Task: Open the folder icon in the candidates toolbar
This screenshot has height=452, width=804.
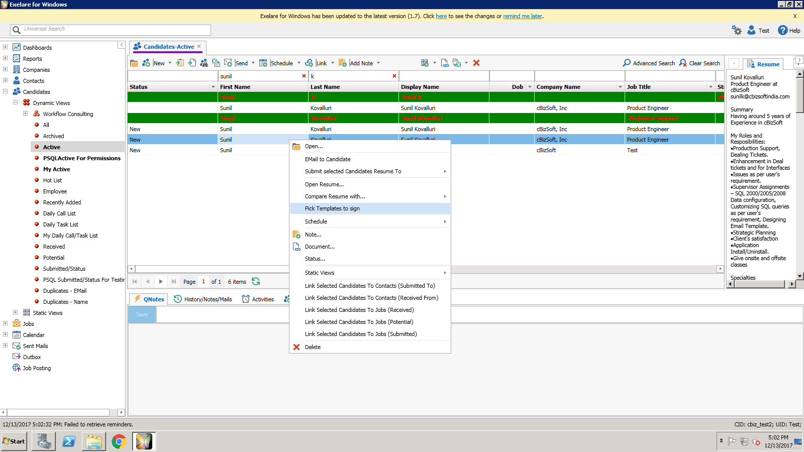Action: coord(134,63)
